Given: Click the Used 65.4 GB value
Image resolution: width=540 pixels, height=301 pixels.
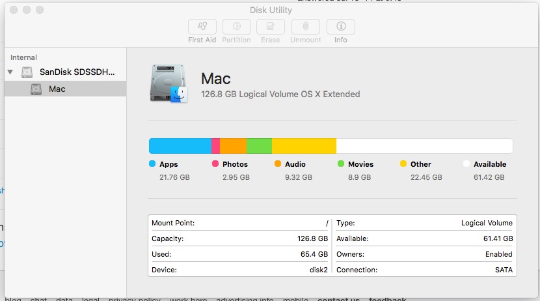Looking at the screenshot, I should [314, 254].
